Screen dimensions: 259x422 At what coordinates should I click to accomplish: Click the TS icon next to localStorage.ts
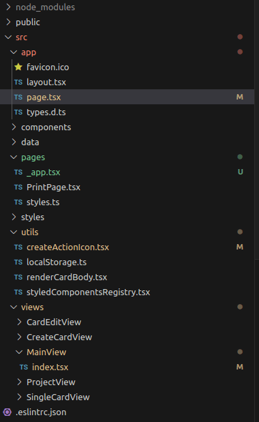coord(18,262)
